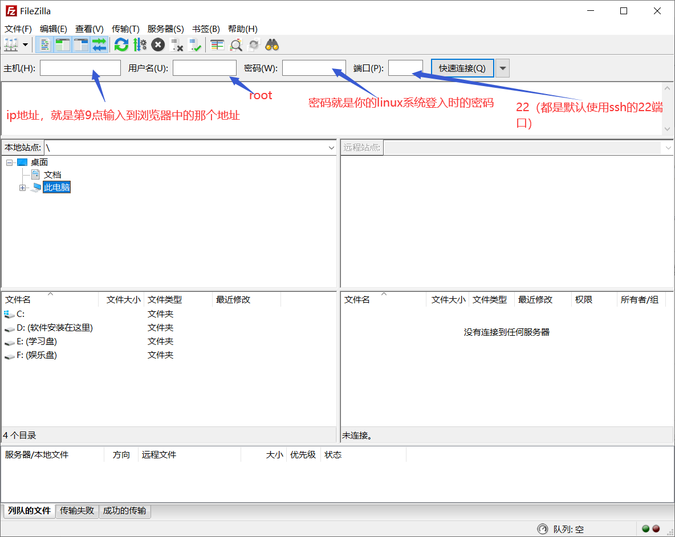Click the binoculars file search icon

(272, 44)
